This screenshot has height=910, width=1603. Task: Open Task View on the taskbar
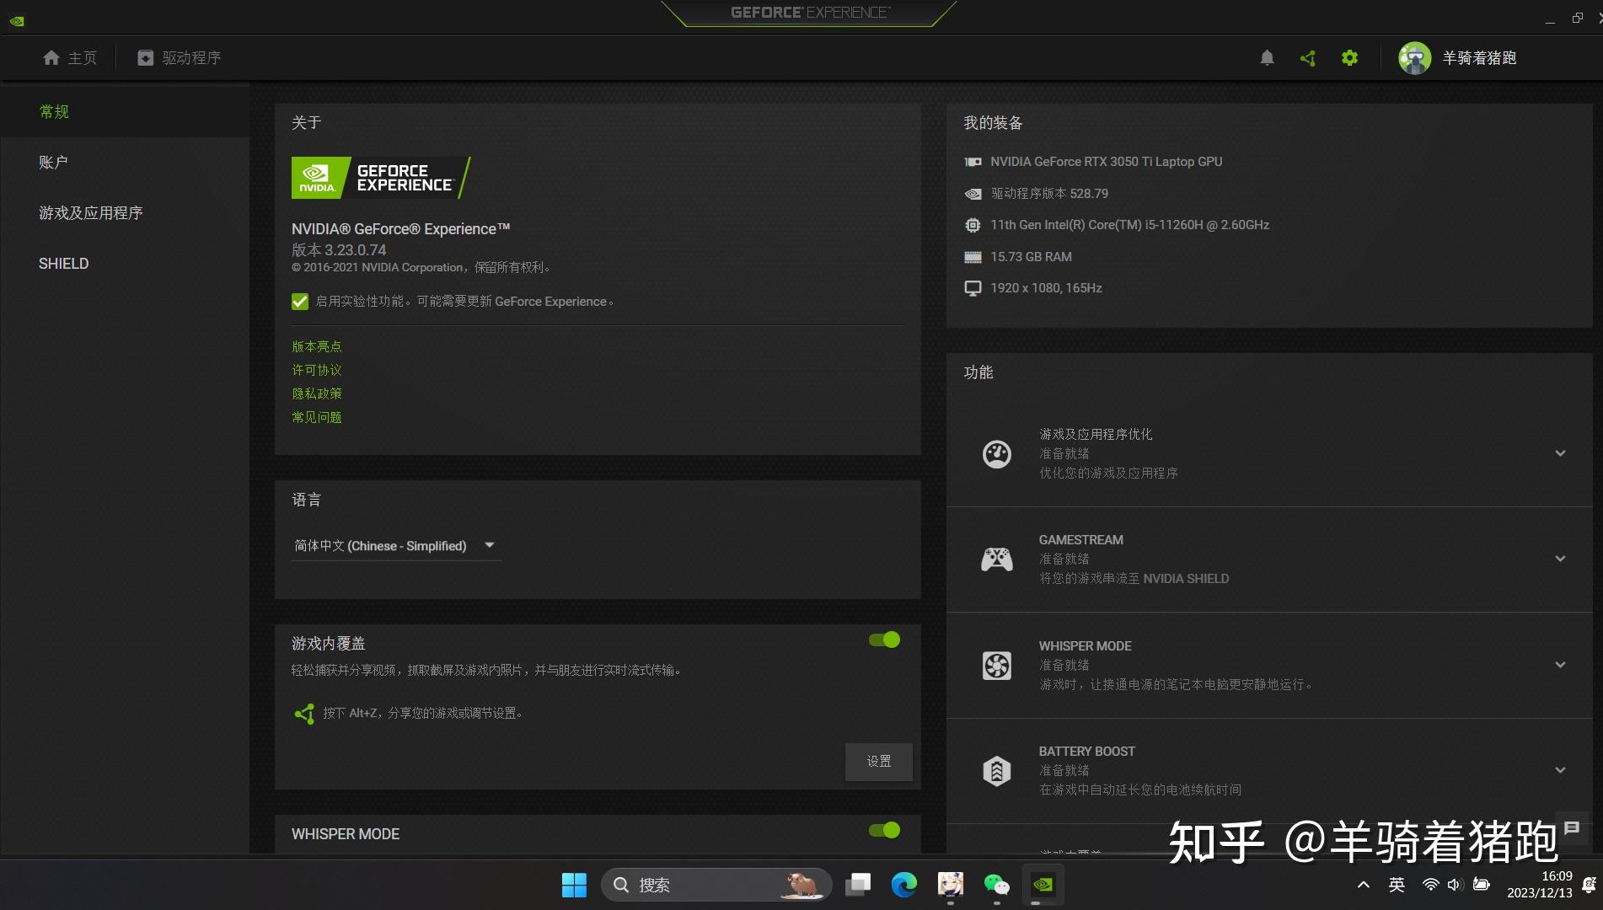point(858,885)
